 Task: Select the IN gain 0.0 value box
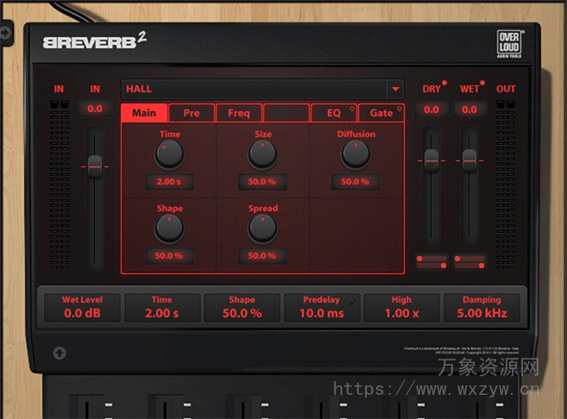95,109
